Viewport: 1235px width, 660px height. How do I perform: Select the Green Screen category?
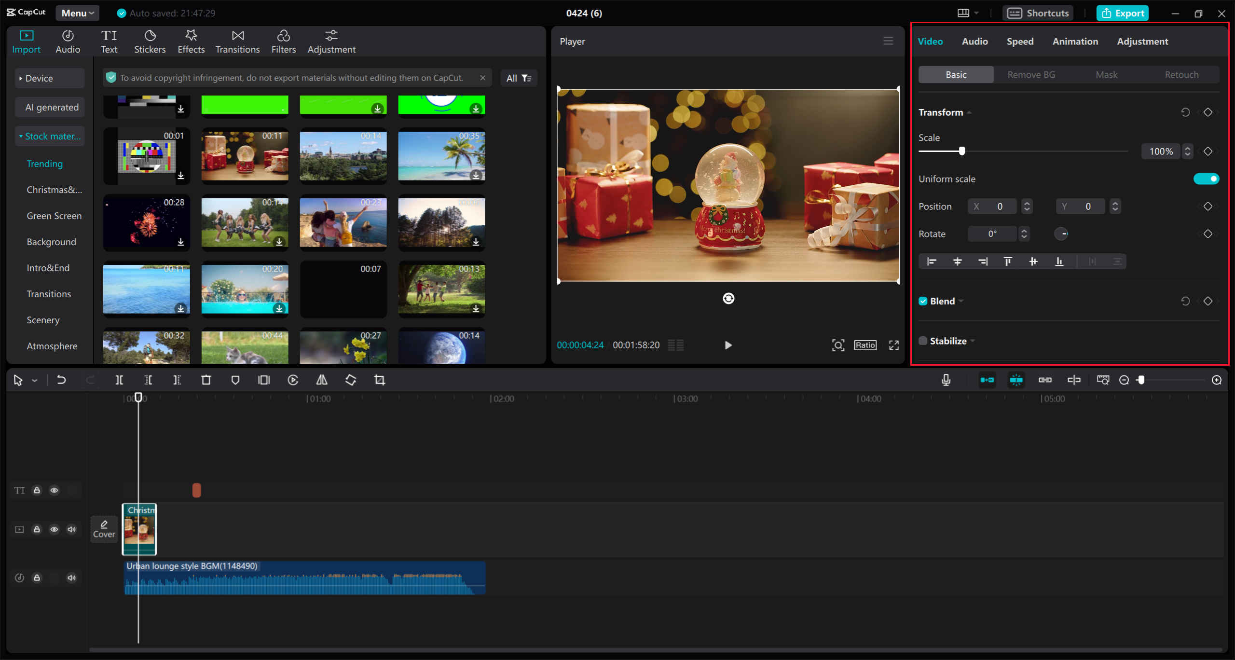(x=54, y=216)
